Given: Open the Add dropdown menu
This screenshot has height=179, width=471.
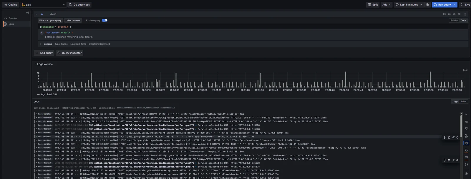Looking at the screenshot, I should click(386, 5).
